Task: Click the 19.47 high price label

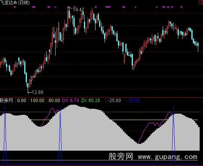Action: click(78, 10)
